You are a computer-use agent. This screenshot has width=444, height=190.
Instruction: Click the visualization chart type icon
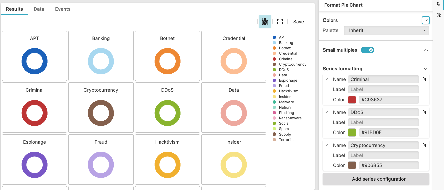(265, 22)
